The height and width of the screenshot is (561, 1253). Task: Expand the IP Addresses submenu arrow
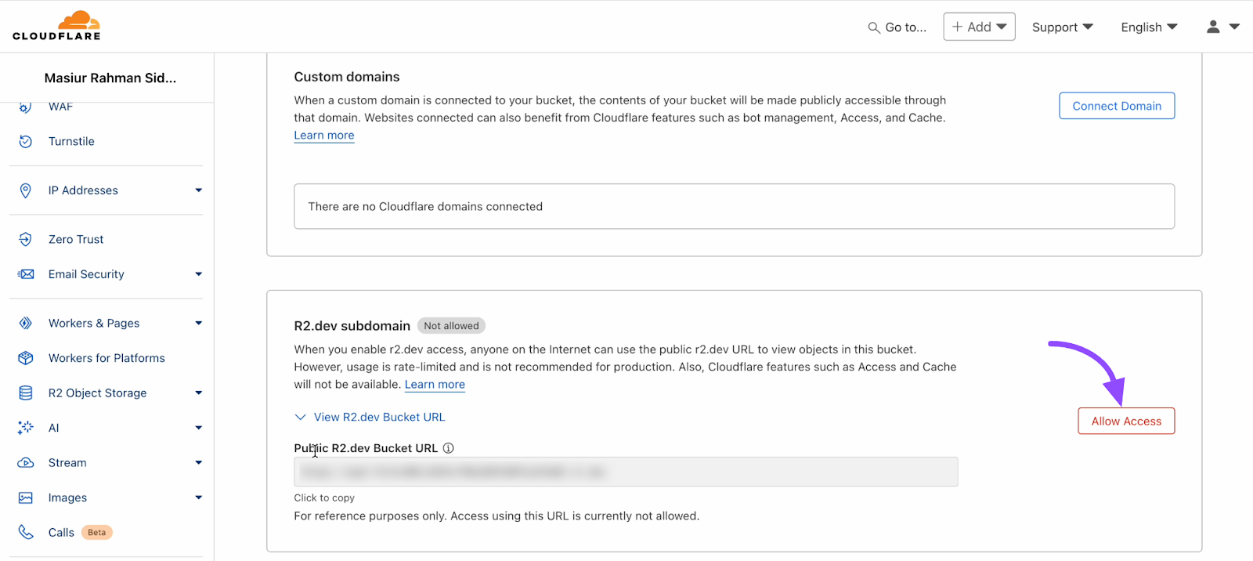198,190
